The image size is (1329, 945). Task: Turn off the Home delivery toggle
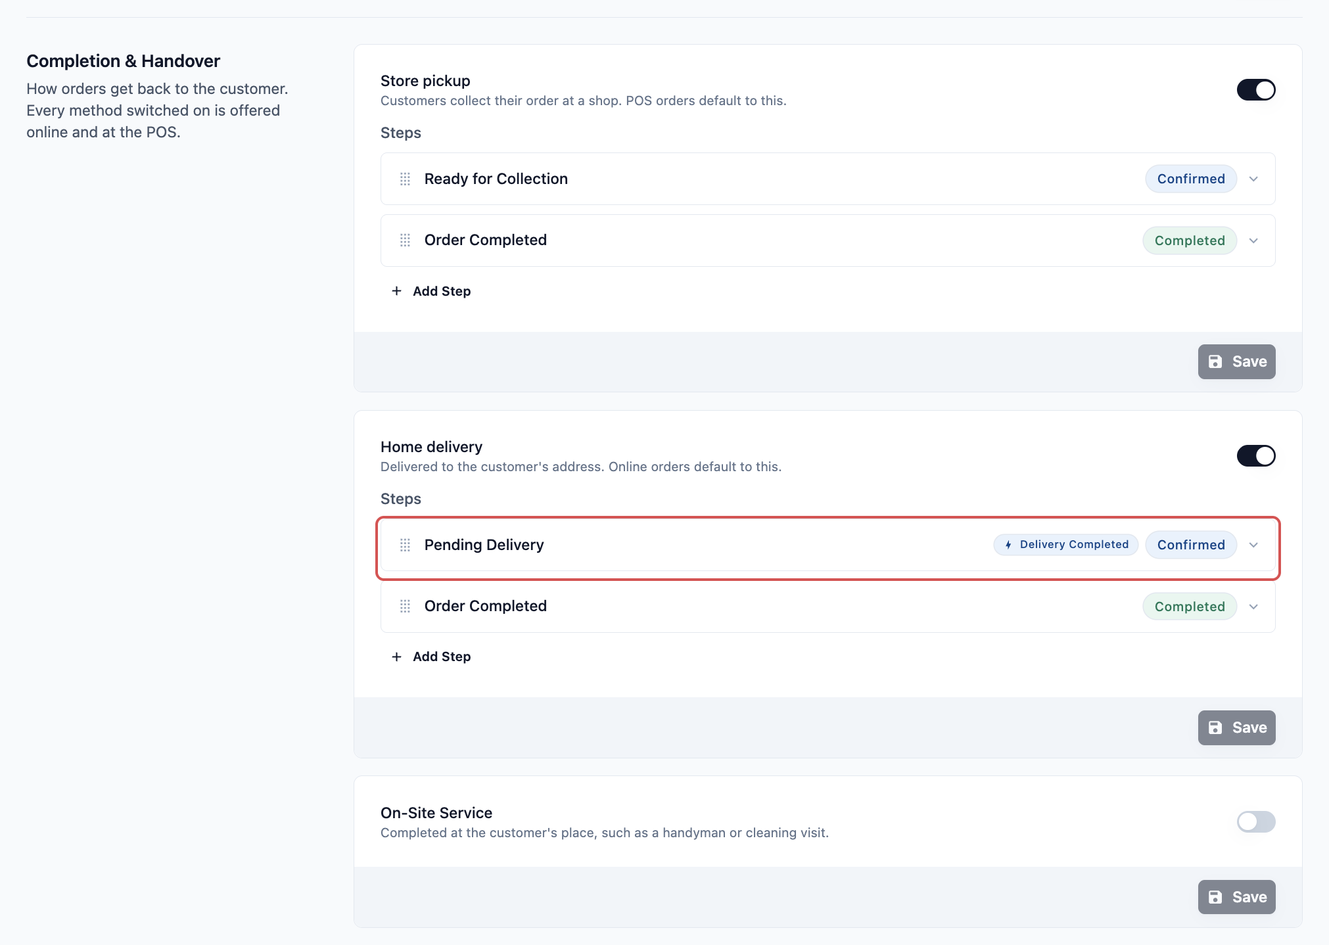click(1255, 455)
